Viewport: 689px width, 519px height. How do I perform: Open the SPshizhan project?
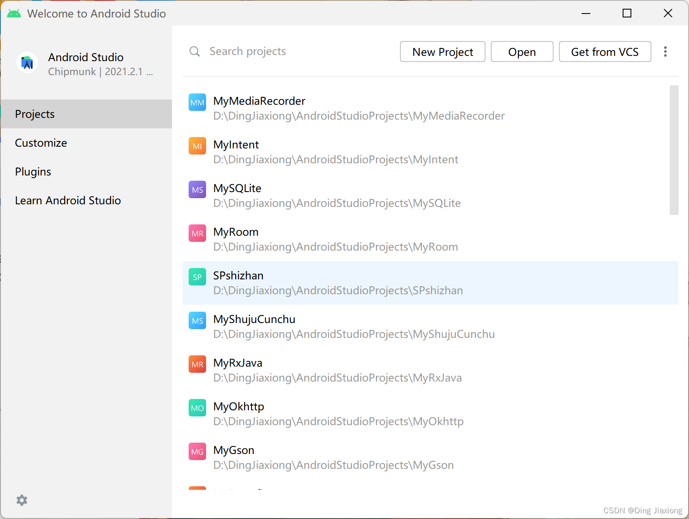coord(431,283)
